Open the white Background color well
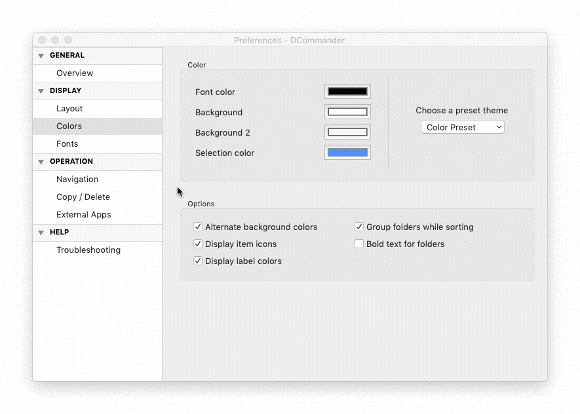 pos(347,112)
